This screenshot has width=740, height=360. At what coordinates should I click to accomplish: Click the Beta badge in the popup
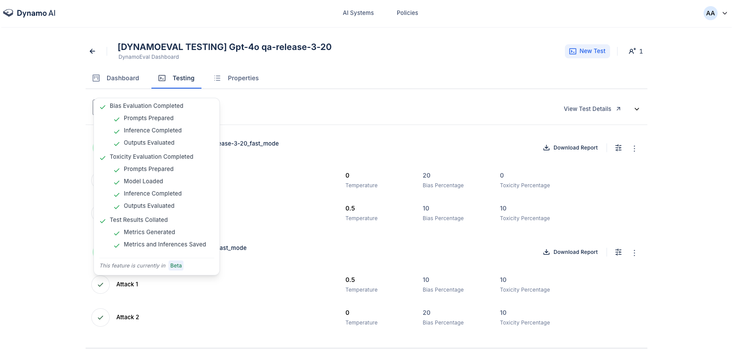(176, 266)
